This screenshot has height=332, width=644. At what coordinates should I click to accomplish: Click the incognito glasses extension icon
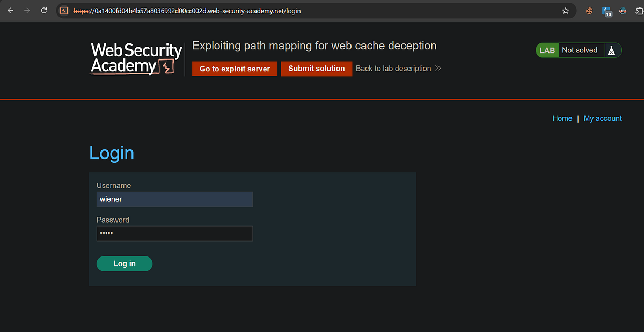click(623, 11)
